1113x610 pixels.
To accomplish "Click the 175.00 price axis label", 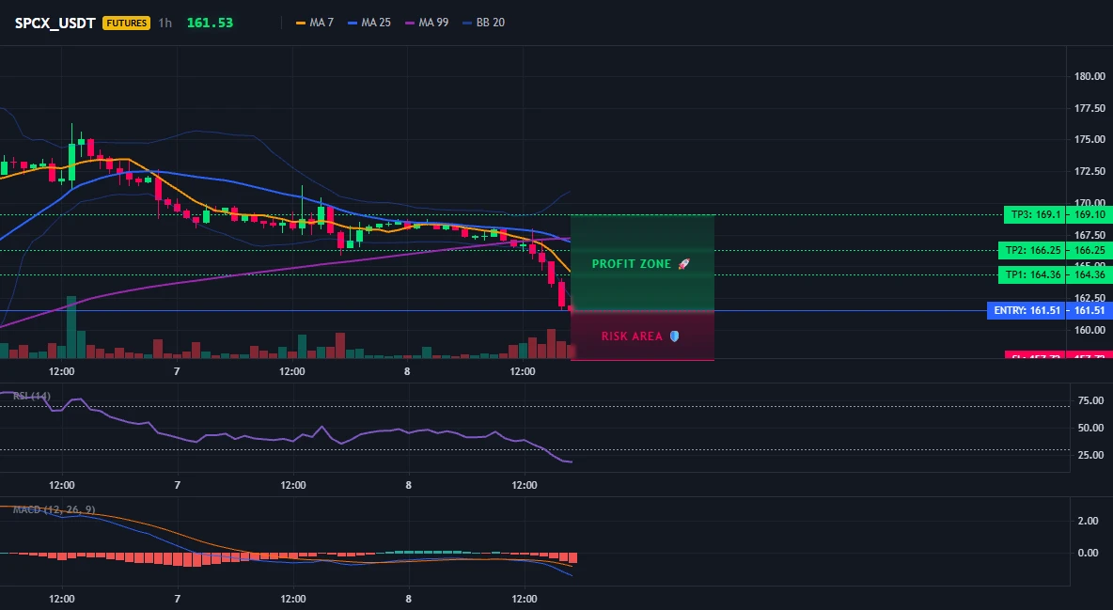I will click(1089, 140).
